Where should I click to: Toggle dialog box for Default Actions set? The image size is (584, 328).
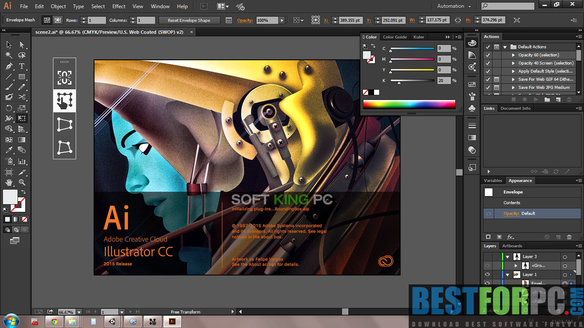tap(496, 47)
